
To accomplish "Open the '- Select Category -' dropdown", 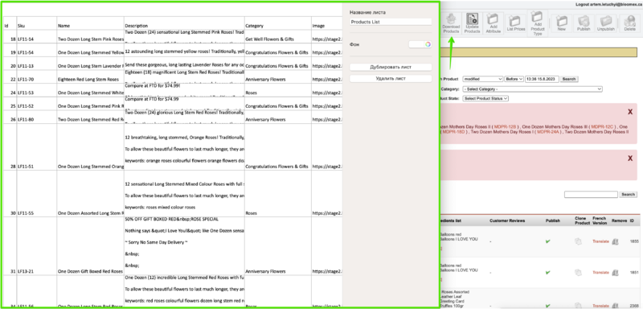I will (x=532, y=89).
